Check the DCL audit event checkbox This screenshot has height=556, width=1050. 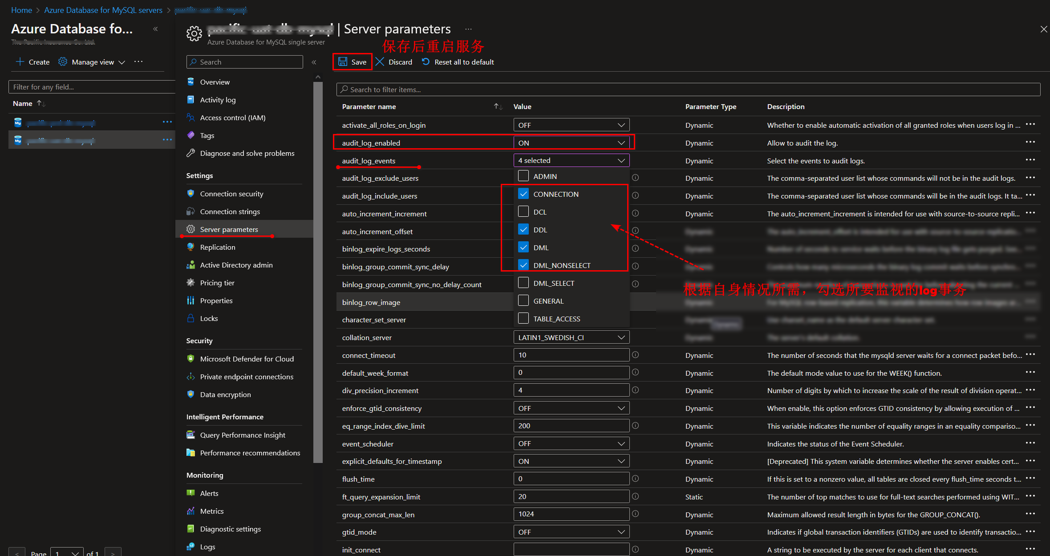coord(523,211)
